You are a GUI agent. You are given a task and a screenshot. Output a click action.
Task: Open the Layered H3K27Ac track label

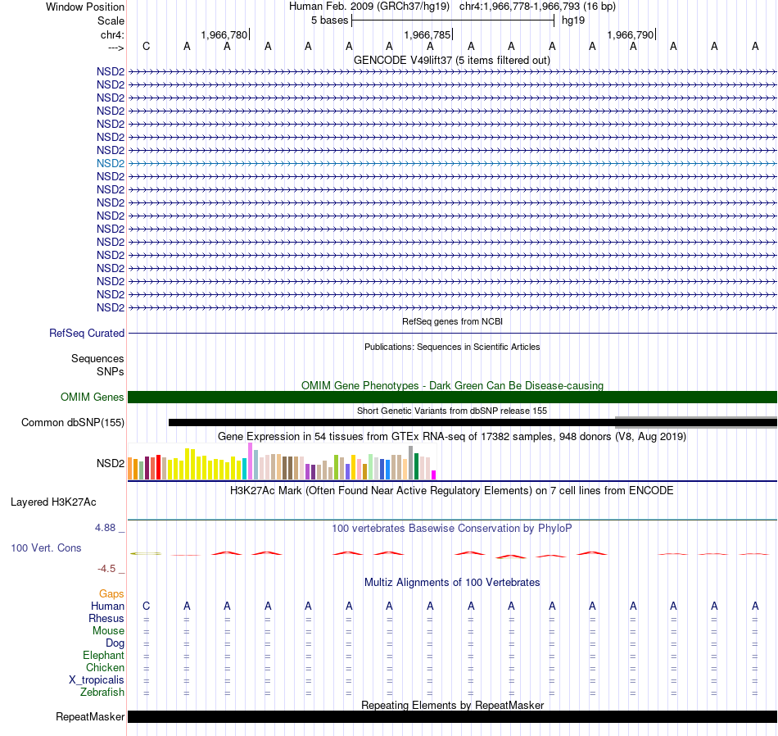coord(53,502)
